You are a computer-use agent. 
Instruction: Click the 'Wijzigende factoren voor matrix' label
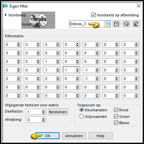(x=32, y=105)
